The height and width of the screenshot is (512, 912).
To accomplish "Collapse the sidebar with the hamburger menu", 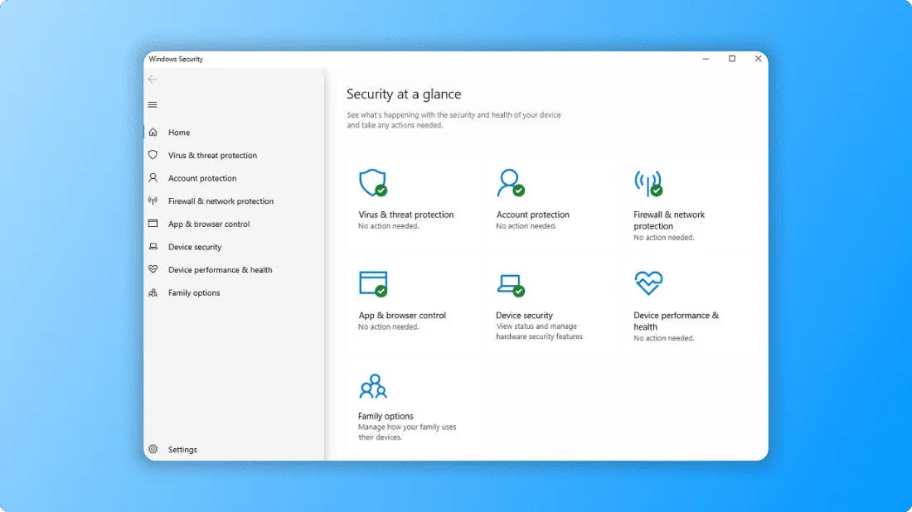I will (x=153, y=104).
